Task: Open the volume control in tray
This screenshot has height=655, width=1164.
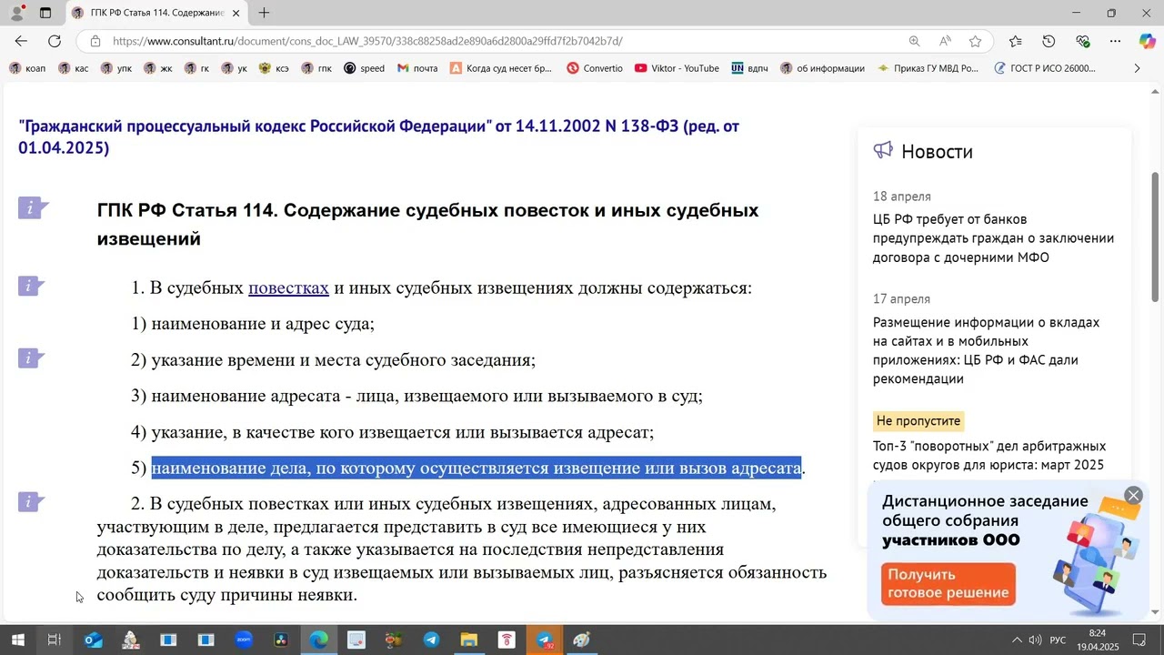Action: point(1035,640)
